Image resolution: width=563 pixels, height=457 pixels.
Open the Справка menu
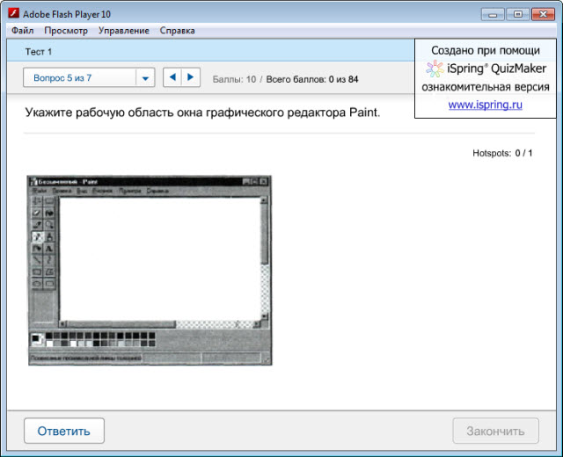pyautogui.click(x=178, y=31)
